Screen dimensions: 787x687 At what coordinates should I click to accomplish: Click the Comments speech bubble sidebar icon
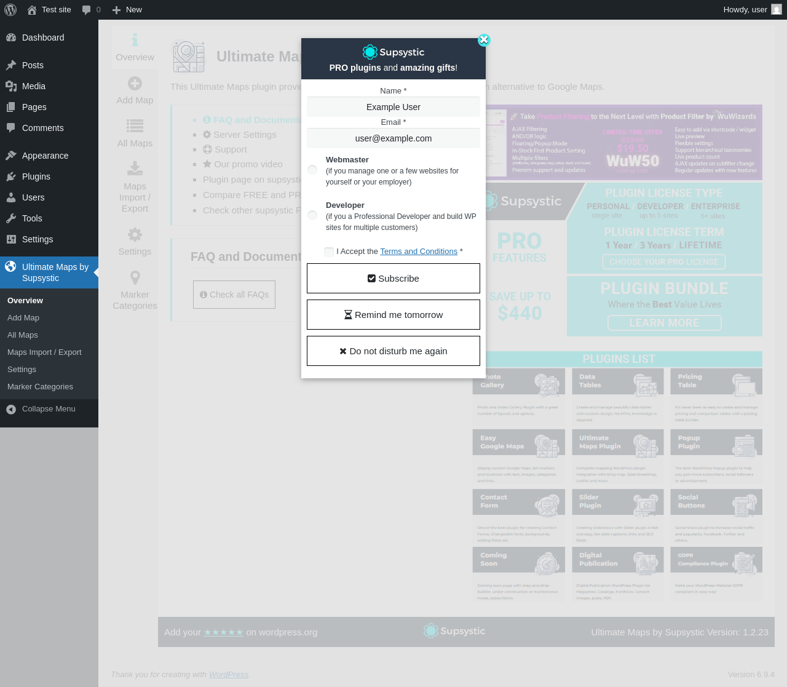point(11,128)
